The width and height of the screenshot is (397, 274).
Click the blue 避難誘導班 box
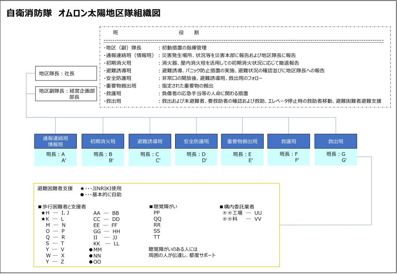150,142
